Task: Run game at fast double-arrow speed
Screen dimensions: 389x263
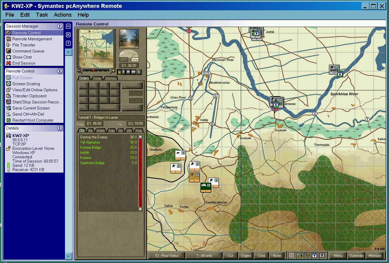Action: coord(128,72)
